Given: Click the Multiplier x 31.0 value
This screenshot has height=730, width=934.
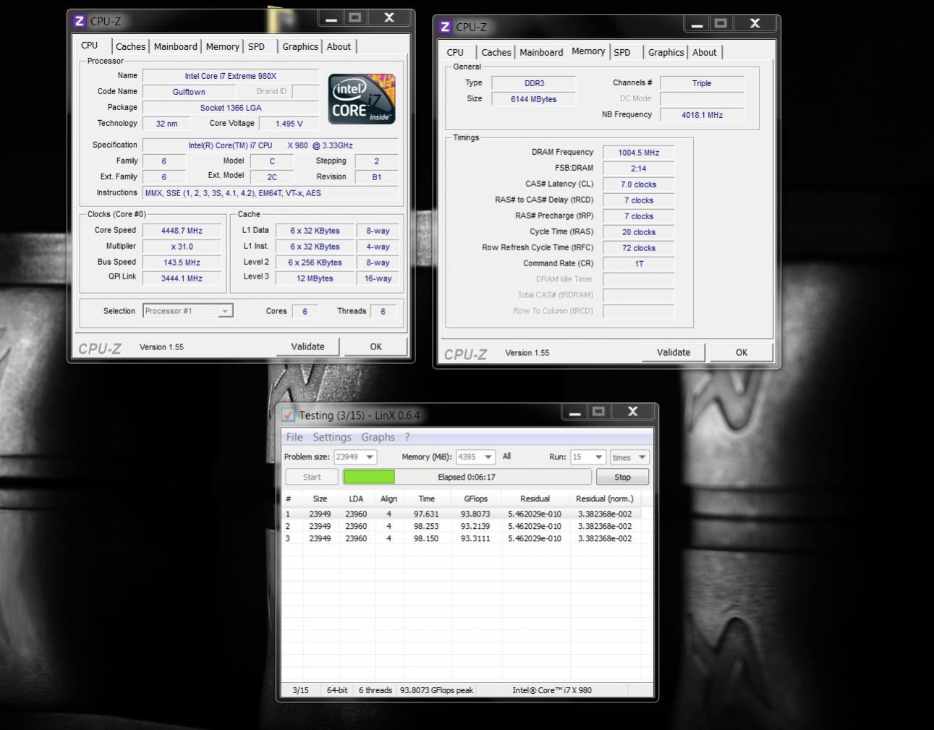Looking at the screenshot, I should tap(182, 247).
